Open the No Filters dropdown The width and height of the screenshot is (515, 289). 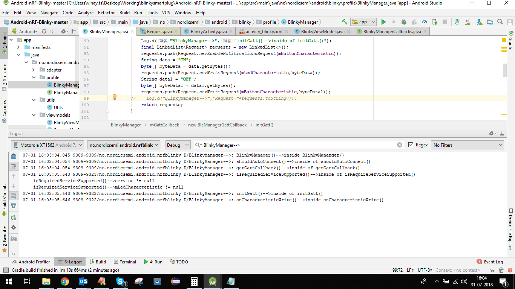(x=467, y=144)
